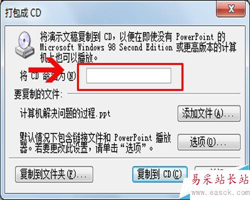Click the 添加文件(A)... button
This screenshot has width=250, height=200.
click(x=209, y=113)
